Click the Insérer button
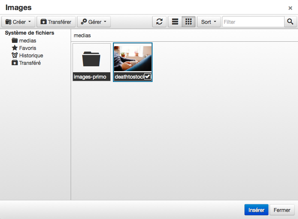This screenshot has height=219, width=298. [x=256, y=210]
